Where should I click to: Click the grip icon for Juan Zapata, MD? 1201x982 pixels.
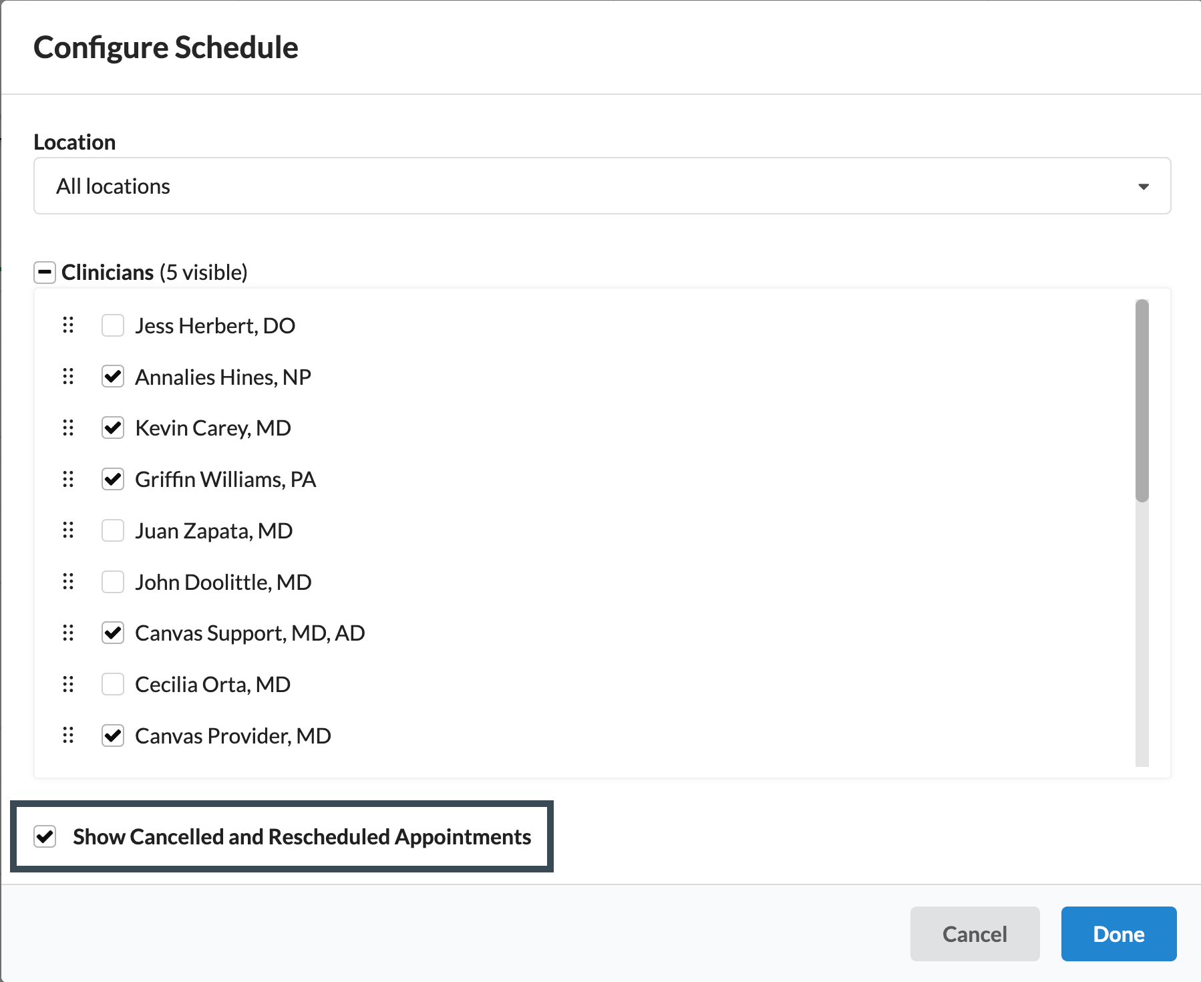[68, 530]
